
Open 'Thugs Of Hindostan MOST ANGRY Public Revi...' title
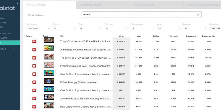pyautogui.click(x=86, y=42)
